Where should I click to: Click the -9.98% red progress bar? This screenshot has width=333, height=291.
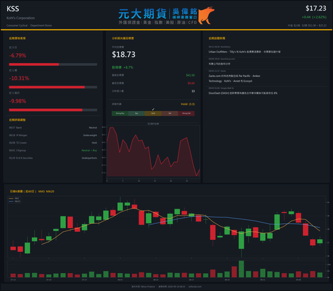[x=46, y=110]
